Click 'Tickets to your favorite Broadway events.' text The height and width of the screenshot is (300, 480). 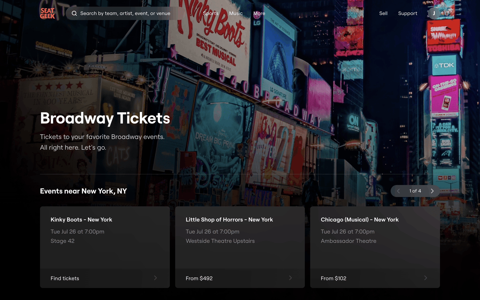click(102, 137)
